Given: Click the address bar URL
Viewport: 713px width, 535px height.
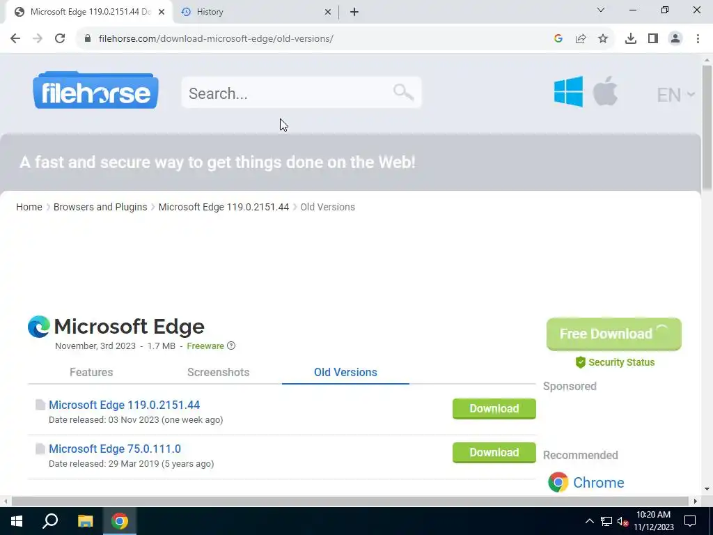Looking at the screenshot, I should [x=216, y=38].
